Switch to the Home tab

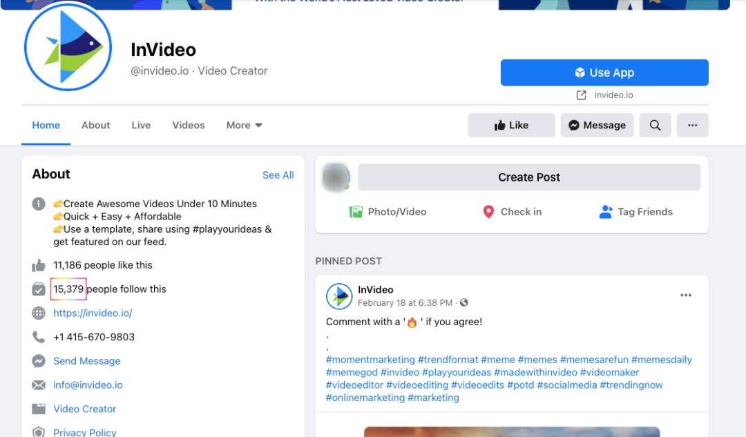[46, 125]
